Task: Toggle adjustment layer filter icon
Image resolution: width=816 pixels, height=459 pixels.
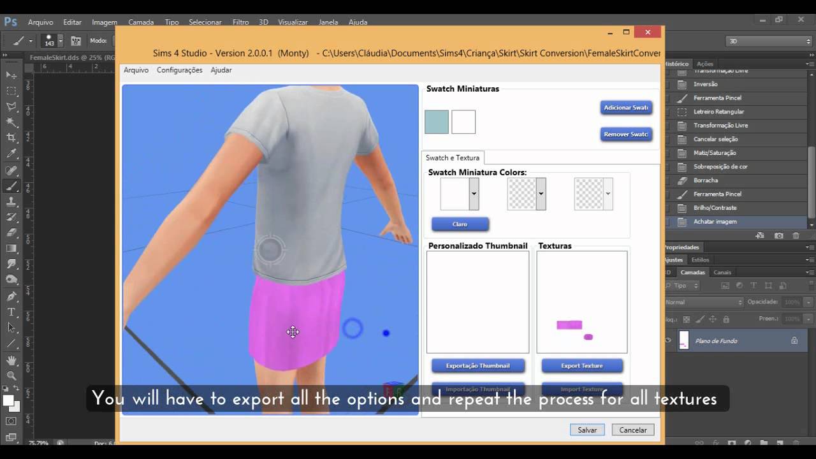Action: pyautogui.click(x=739, y=286)
